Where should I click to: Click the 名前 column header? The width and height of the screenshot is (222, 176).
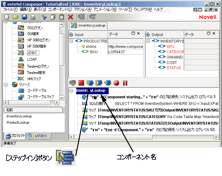(33, 110)
